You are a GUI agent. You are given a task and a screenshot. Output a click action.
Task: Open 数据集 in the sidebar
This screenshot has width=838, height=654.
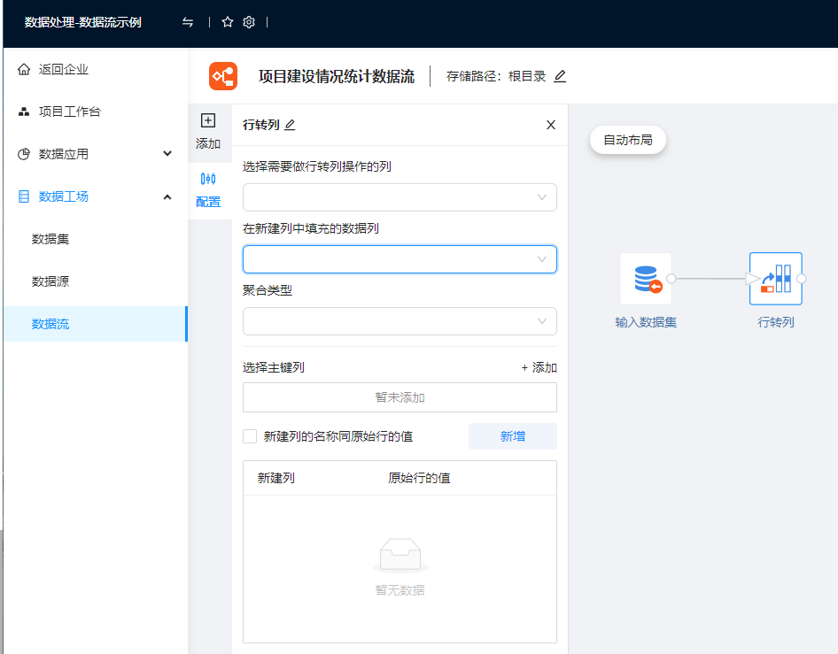tap(50, 239)
